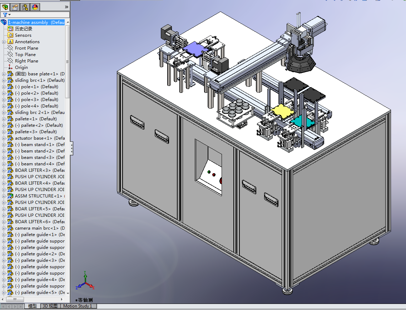The width and height of the screenshot is (406, 310).
Task: Switch to the 3D 视图 tab
Action: (50, 306)
